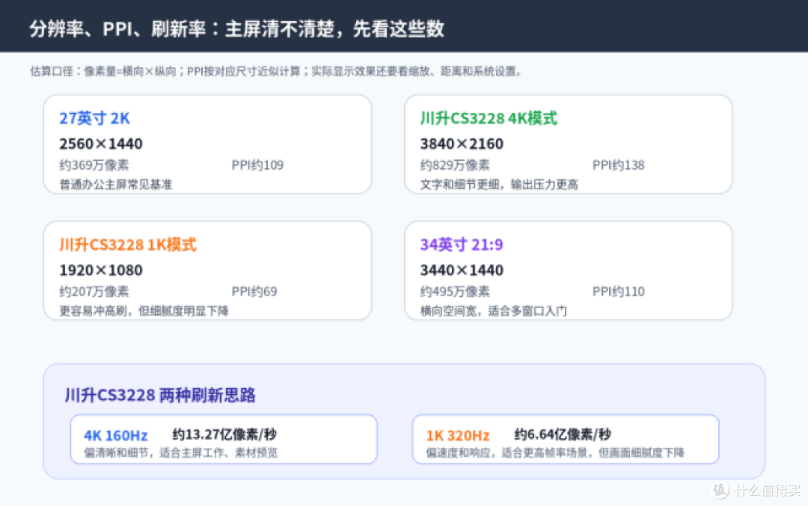Click the 约207万像素 value
Screen dimensions: 808x507
[x=94, y=292]
